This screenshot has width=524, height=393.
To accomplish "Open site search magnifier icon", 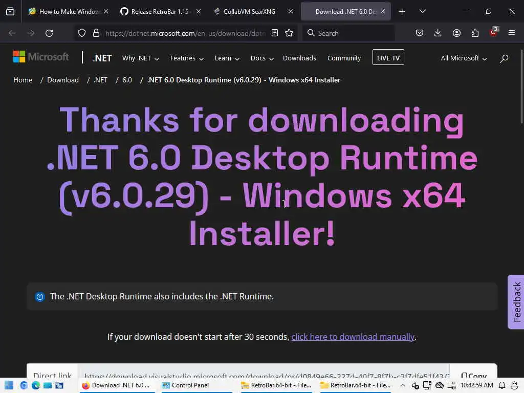I will pos(504,58).
